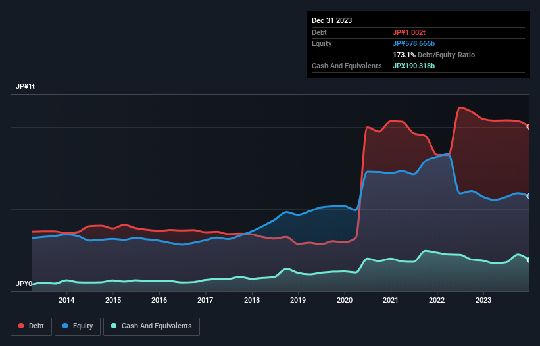Click the 173.1% Debt/Equity Ratio text
The height and width of the screenshot is (346, 540).
pos(433,55)
